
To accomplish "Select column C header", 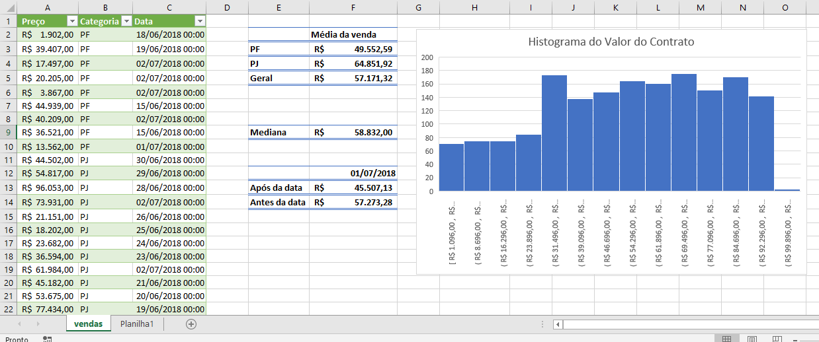I will (169, 7).
